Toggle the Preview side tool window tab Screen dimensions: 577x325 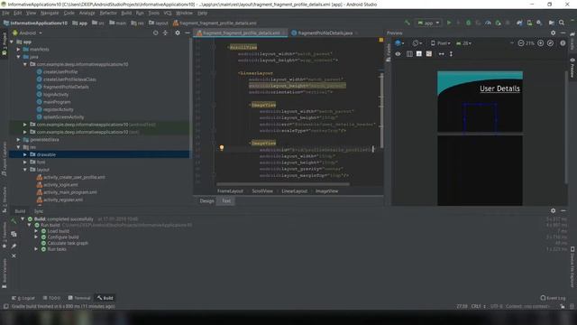point(572,68)
